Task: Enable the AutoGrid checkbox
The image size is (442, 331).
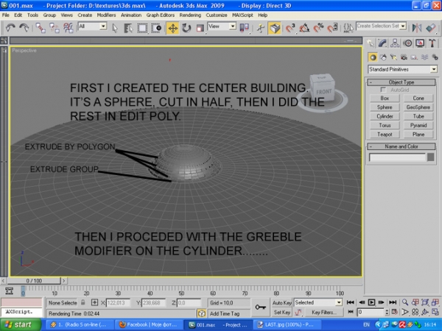Action: (383, 90)
